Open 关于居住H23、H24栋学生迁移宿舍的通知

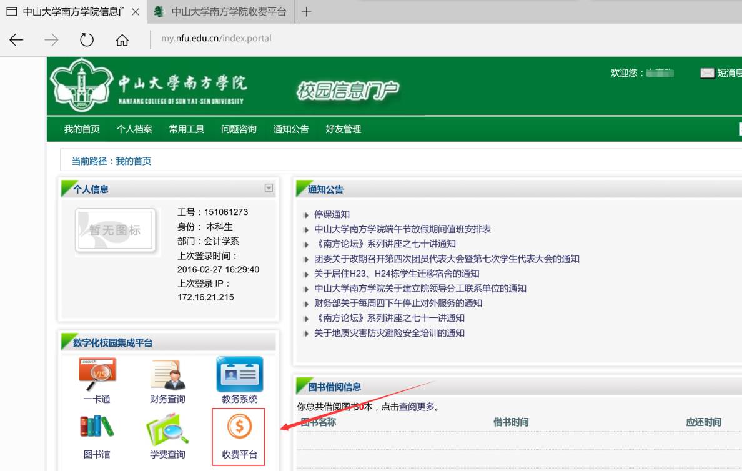pyautogui.click(x=397, y=274)
